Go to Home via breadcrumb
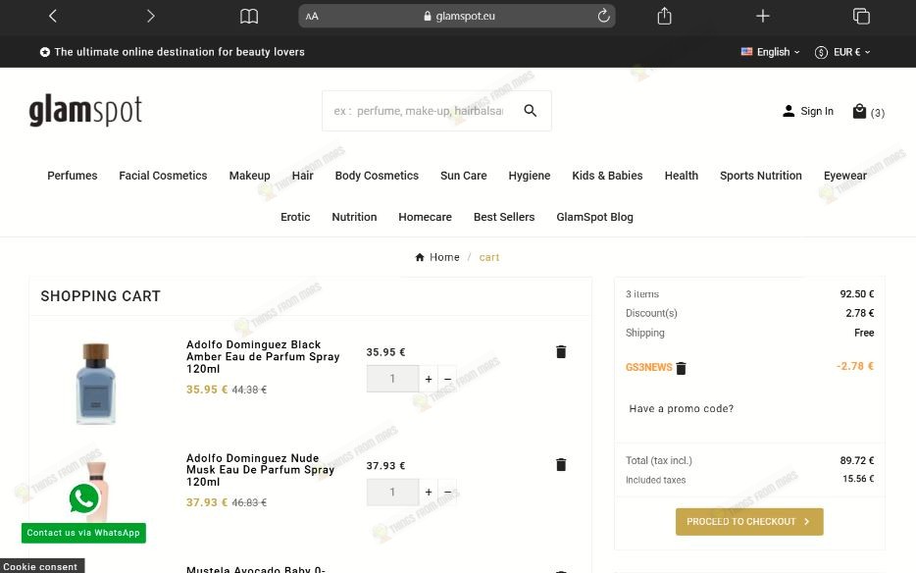916x573 pixels. (437, 257)
